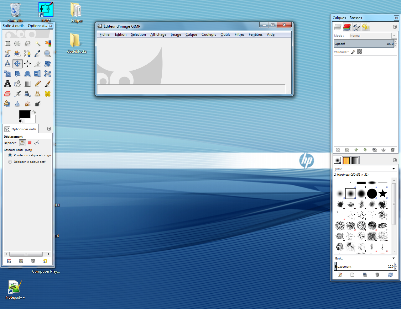Activate the Airbrush tool
Image resolution: width=401 pixels, height=309 pixels.
click(18, 94)
